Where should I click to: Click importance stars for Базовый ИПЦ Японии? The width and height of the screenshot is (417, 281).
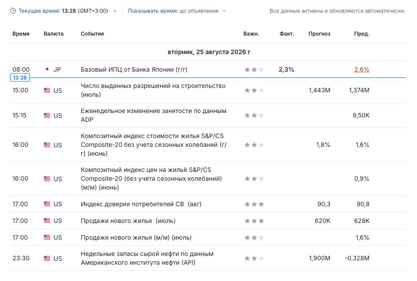pos(254,69)
